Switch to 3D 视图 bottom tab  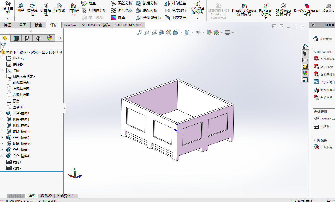pos(46,196)
